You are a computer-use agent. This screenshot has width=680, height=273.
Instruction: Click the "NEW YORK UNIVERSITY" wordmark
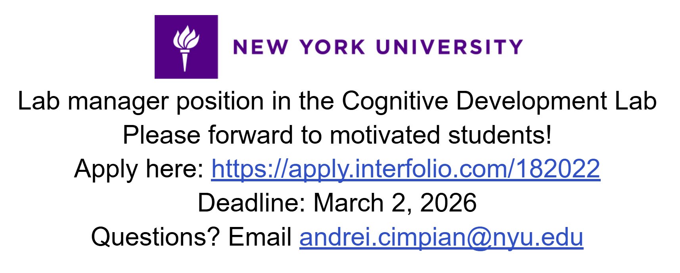pyautogui.click(x=378, y=47)
